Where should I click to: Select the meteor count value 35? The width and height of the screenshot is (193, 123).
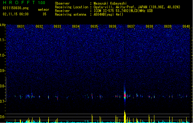(44, 14)
